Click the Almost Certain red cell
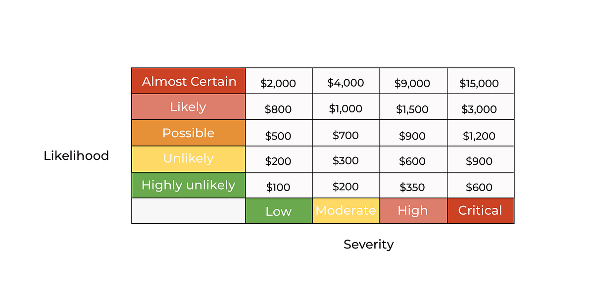The width and height of the screenshot is (594, 297). click(x=189, y=81)
